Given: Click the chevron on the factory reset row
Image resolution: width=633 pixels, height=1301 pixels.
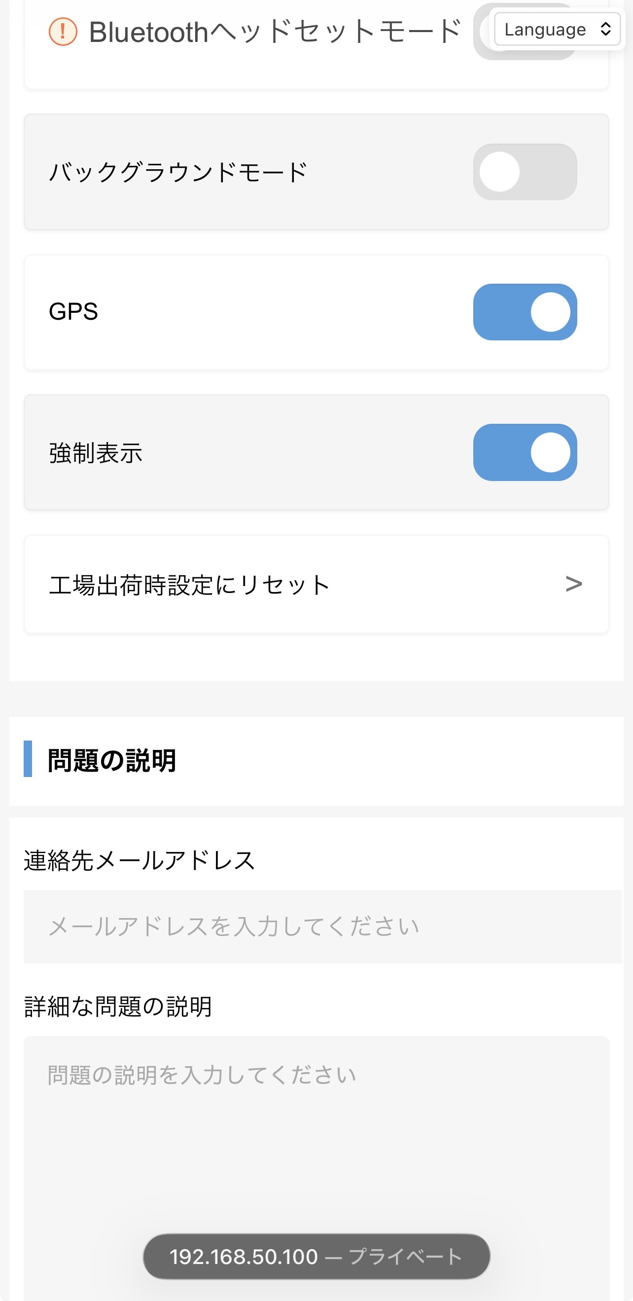Looking at the screenshot, I should [x=573, y=584].
